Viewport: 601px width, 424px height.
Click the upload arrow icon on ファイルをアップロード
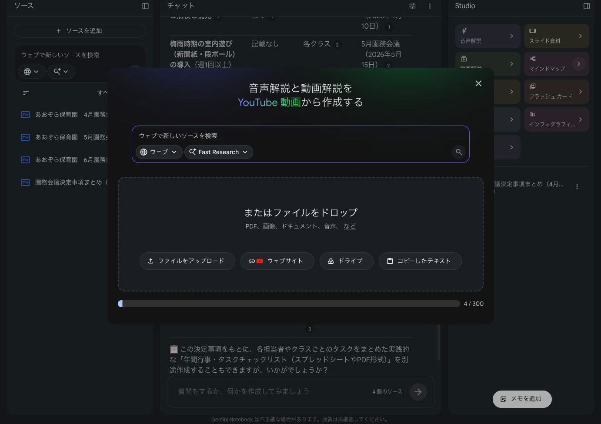[x=150, y=261]
